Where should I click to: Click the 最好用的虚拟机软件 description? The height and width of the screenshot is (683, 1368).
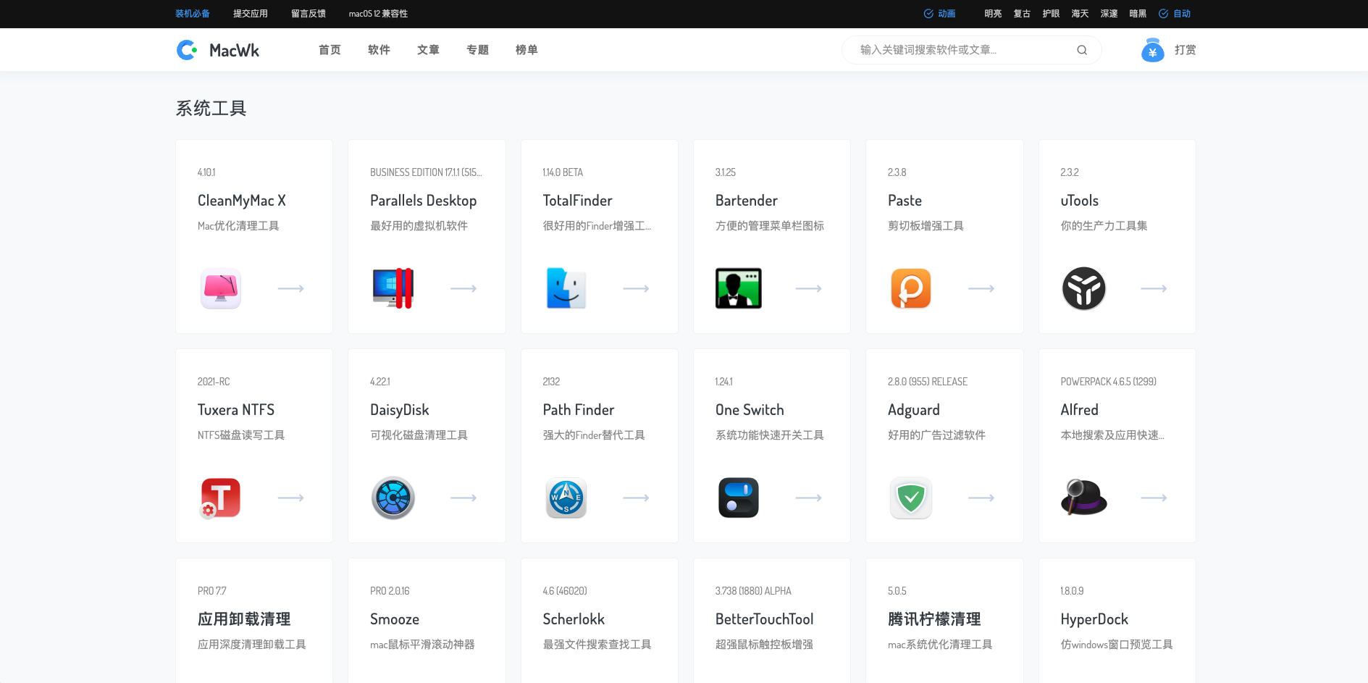click(419, 226)
